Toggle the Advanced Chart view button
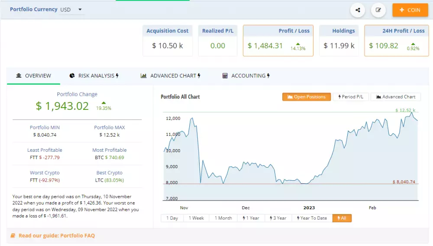The height and width of the screenshot is (246, 433). tap(395, 97)
